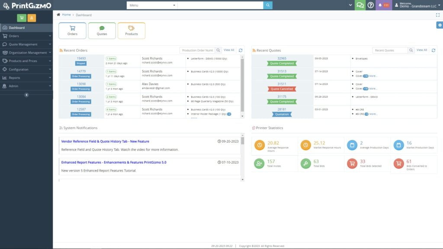443x249 pixels.
Task: Open the Quotes shortcut tile
Action: point(102,31)
